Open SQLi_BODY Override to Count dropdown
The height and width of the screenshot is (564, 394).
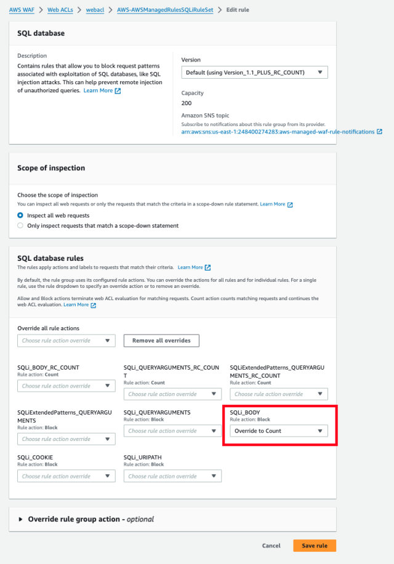(279, 431)
